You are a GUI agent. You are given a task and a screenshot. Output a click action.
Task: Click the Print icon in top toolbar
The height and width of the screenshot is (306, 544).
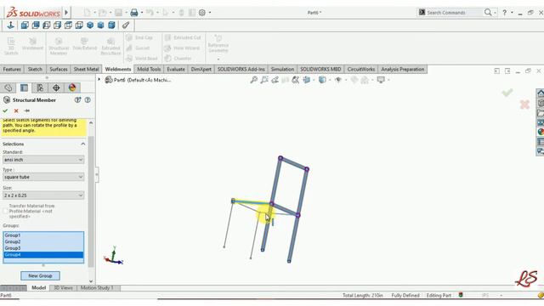click(x=134, y=13)
